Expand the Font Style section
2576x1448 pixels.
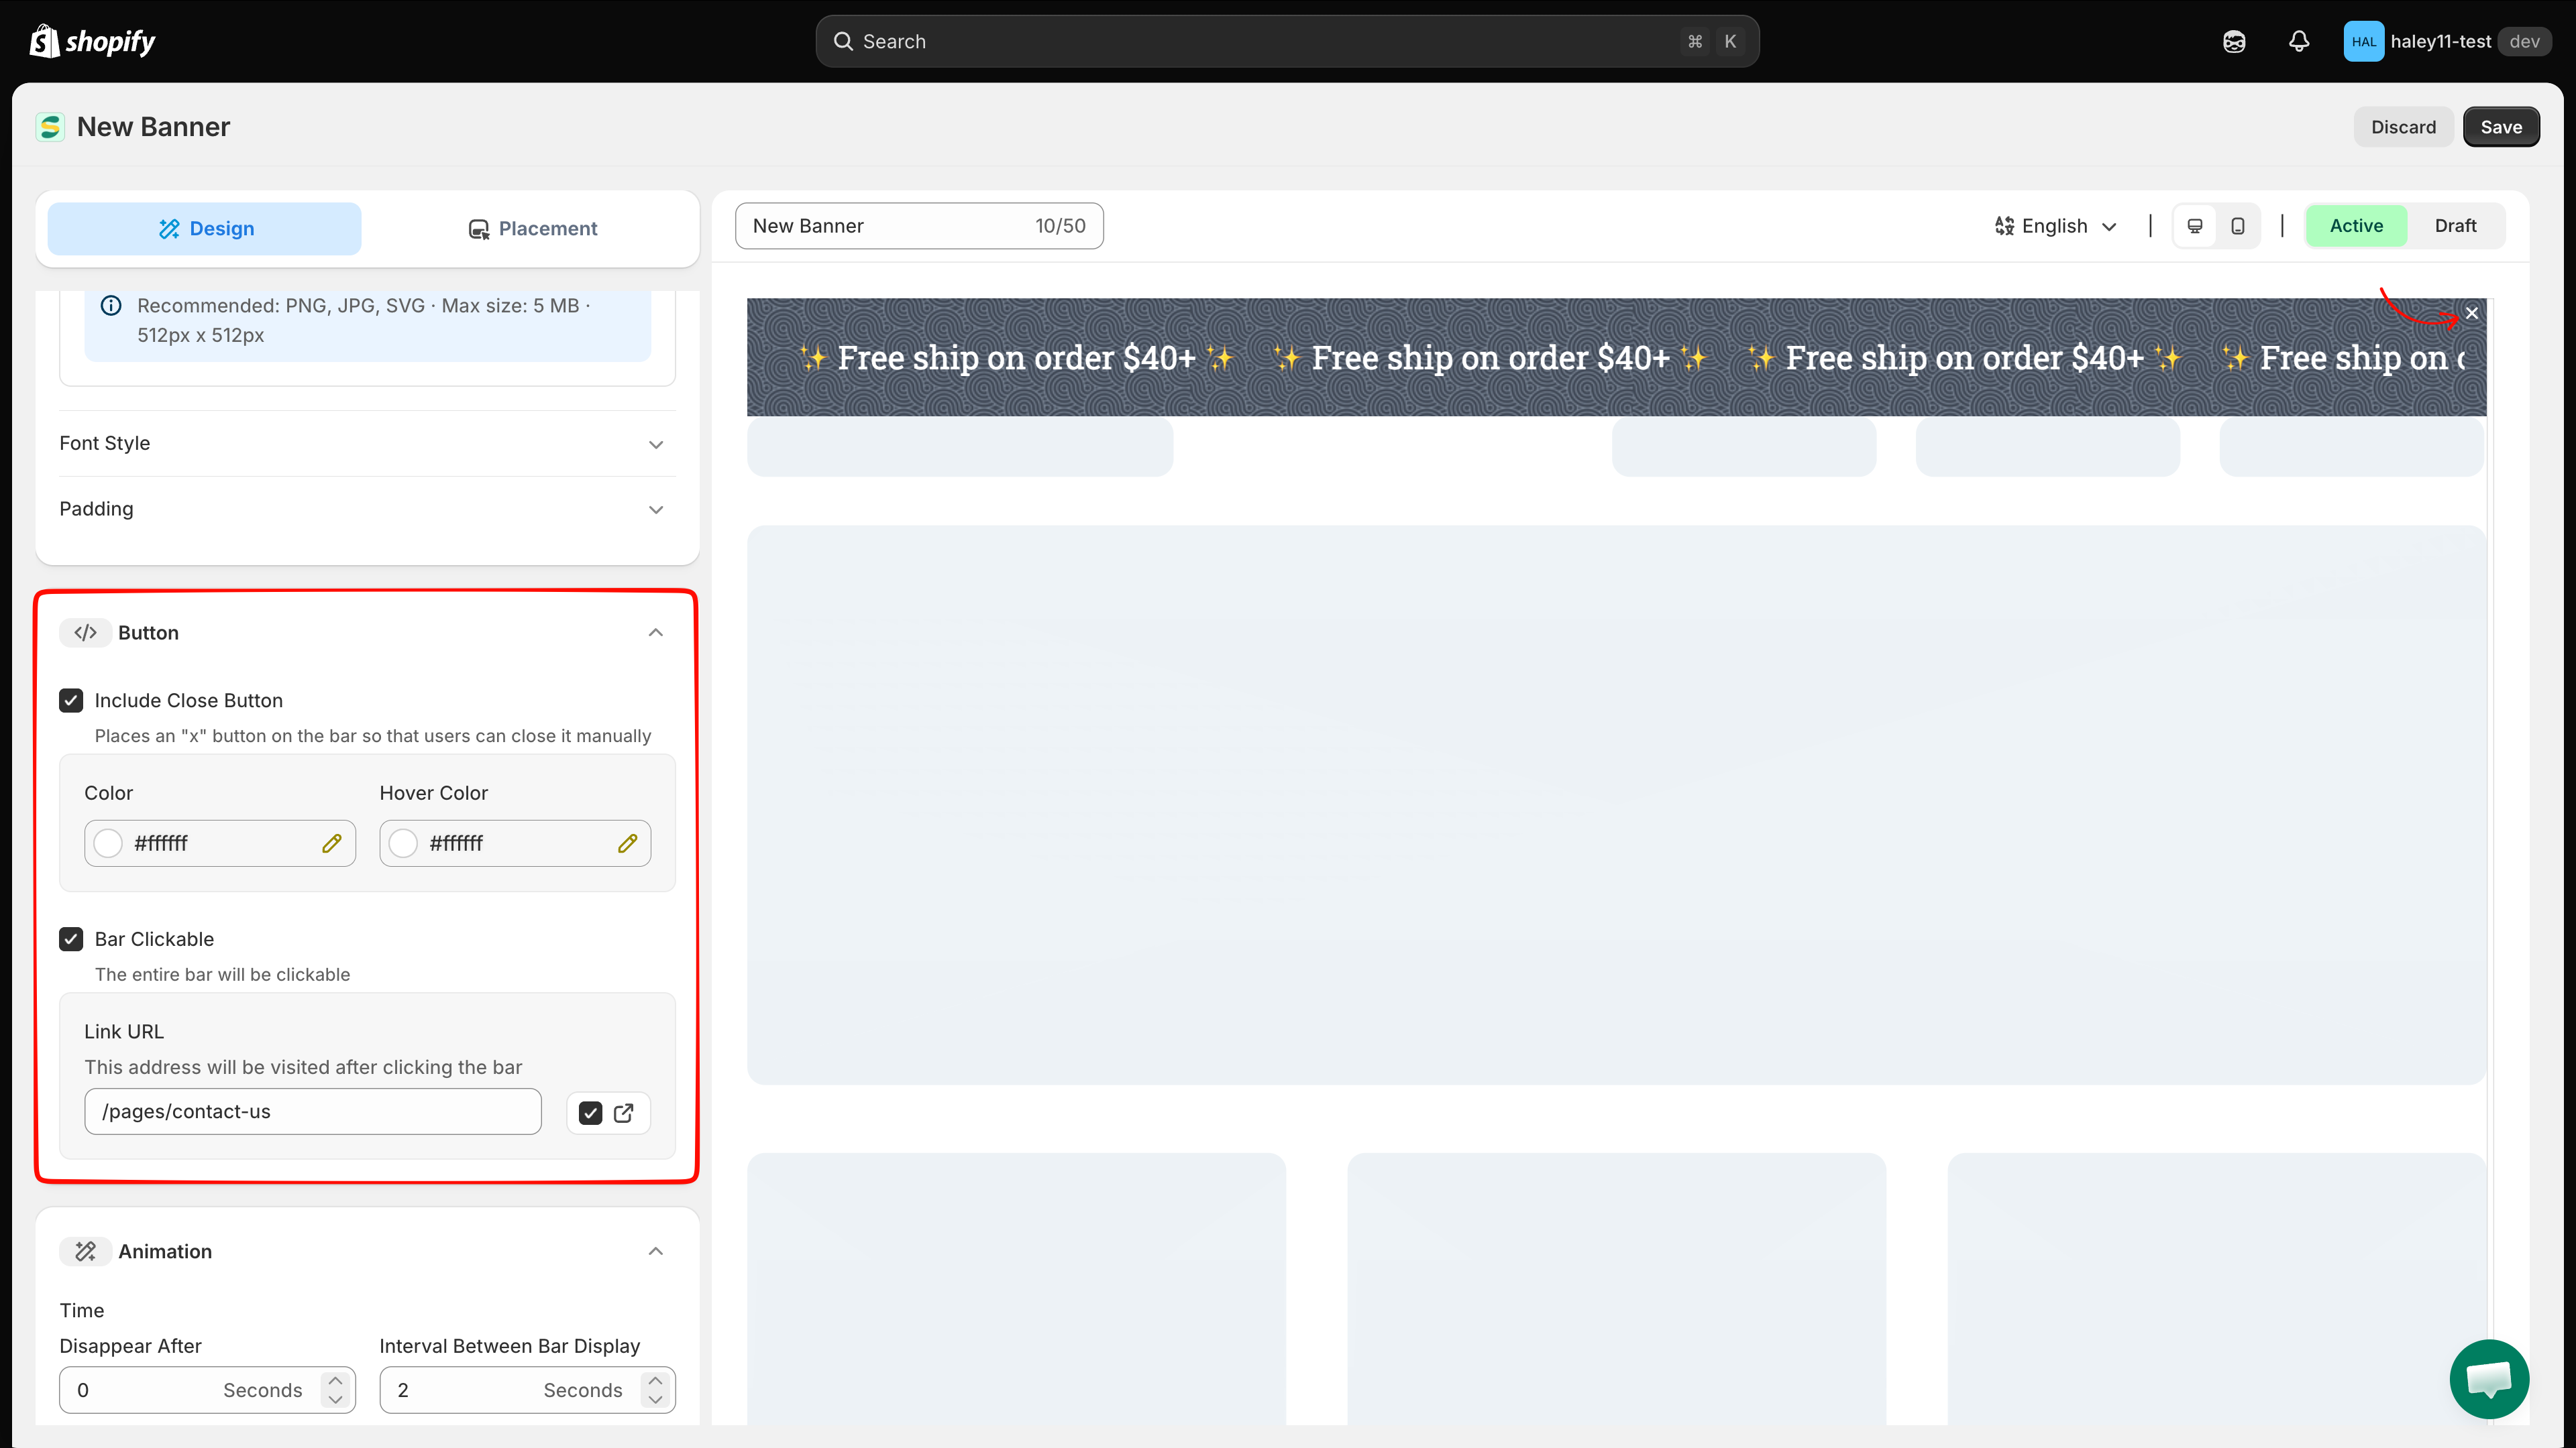click(x=367, y=442)
